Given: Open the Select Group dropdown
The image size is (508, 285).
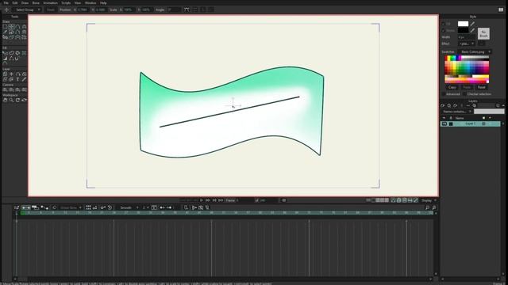Looking at the screenshot, I should click(27, 9).
